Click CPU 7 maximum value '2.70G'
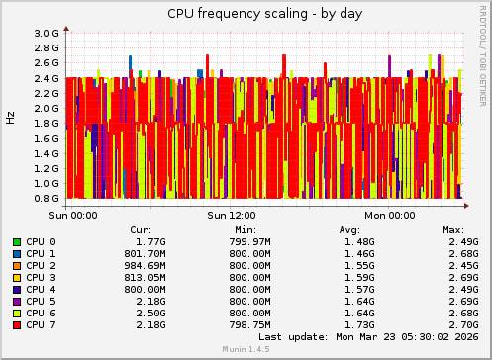 click(x=463, y=325)
